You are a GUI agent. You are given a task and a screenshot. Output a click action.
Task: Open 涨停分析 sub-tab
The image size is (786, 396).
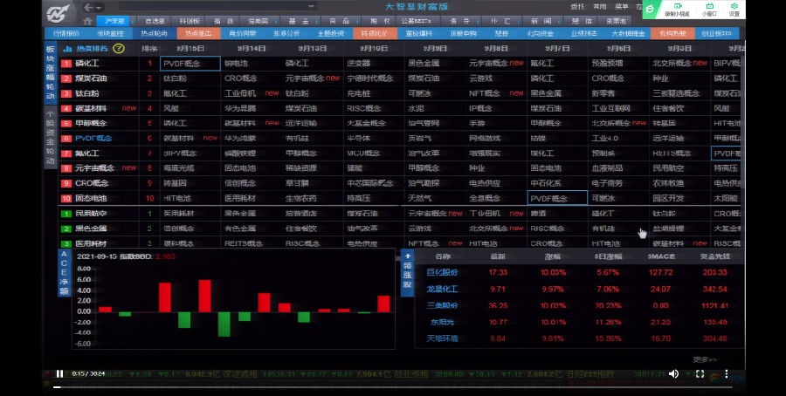[x=286, y=33]
